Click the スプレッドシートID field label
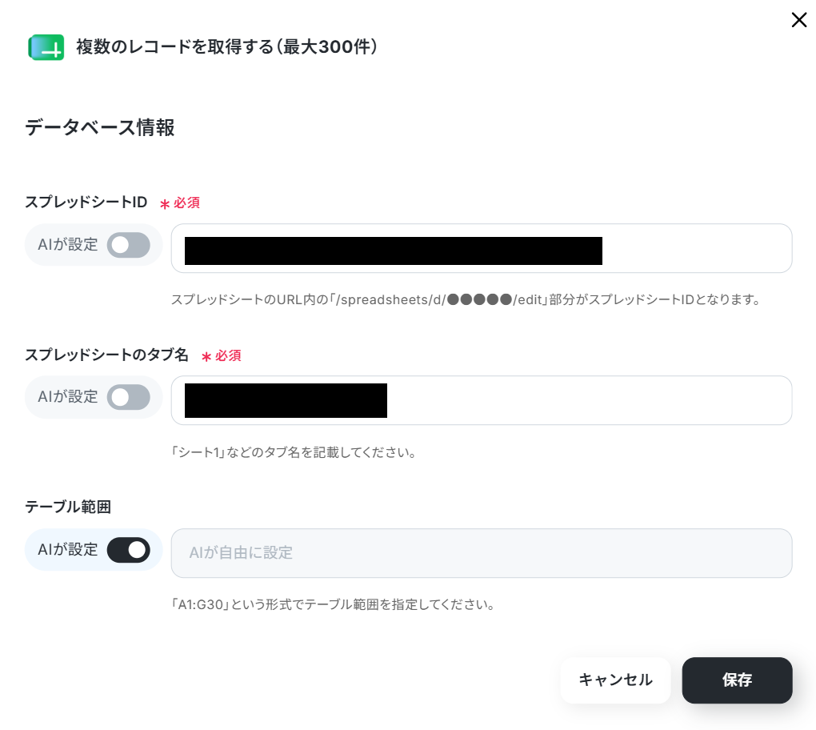 (x=86, y=202)
